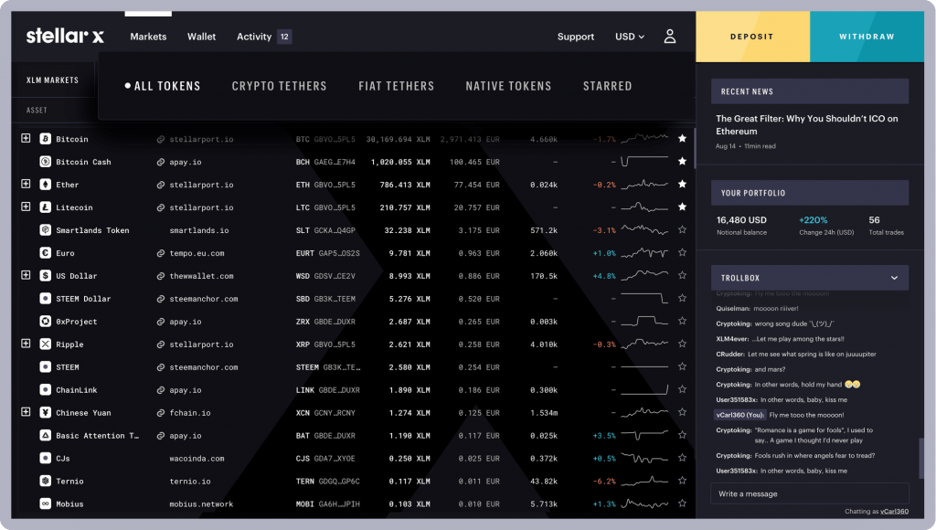936x530 pixels.
Task: Open the Support link
Action: tap(576, 37)
